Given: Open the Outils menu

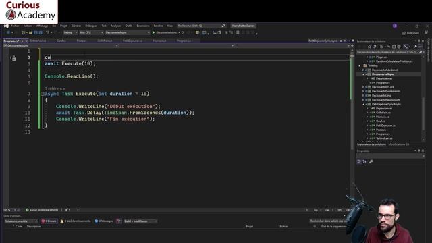Looking at the screenshot, I should tap(129, 26).
